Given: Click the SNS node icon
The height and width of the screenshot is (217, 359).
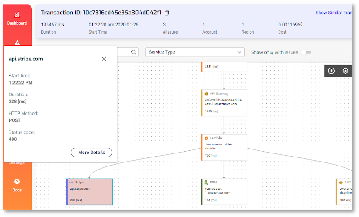Looking at the screenshot, I should pyautogui.click(x=341, y=183).
